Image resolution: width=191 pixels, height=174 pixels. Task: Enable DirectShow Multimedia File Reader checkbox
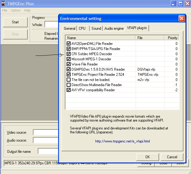(68, 85)
